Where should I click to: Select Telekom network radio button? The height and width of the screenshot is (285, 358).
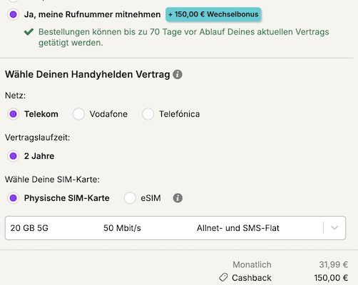14,114
